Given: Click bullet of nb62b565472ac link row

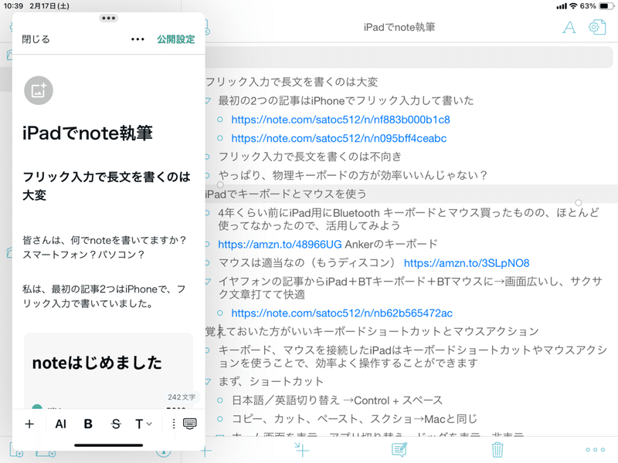Looking at the screenshot, I should pyautogui.click(x=220, y=313).
